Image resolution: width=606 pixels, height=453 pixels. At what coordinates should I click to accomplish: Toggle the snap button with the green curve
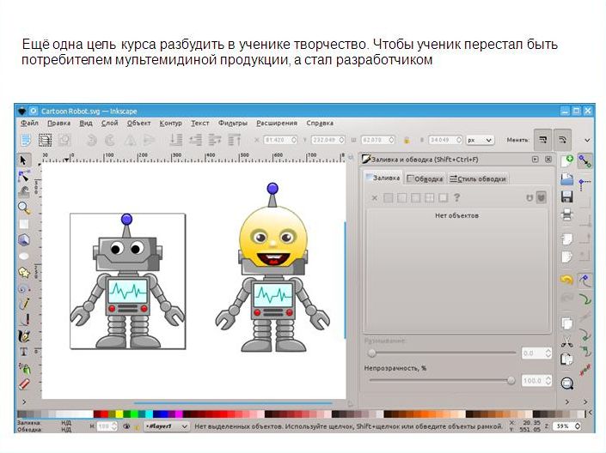click(585, 299)
